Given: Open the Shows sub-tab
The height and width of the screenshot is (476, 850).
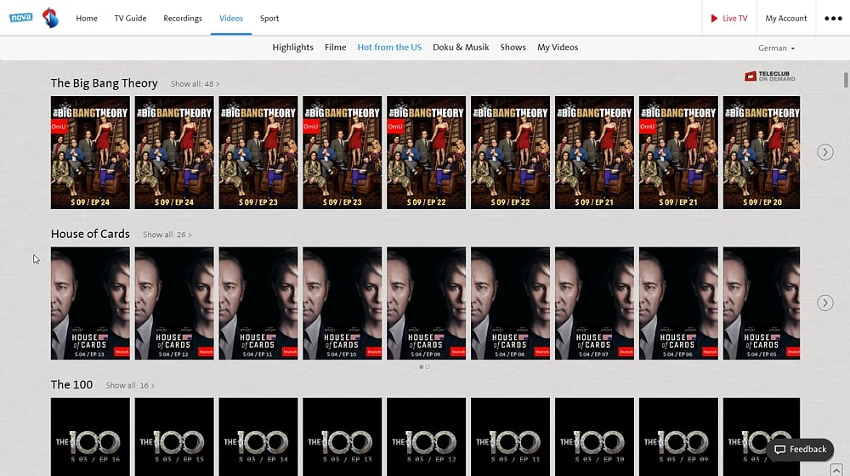Looking at the screenshot, I should tap(513, 47).
